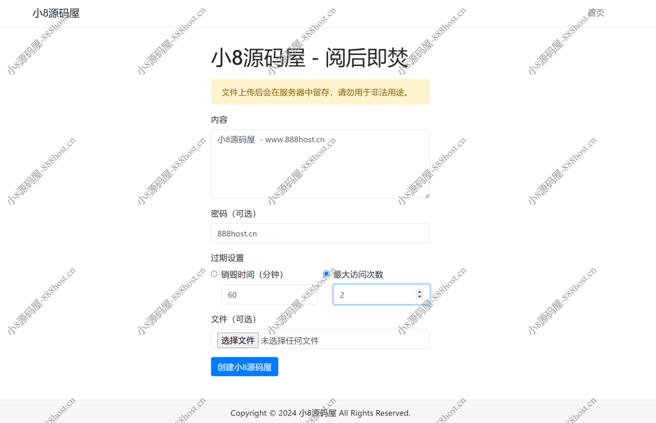Grab the 内容 textarea resize handle
This screenshot has height=423, width=656.
click(427, 196)
